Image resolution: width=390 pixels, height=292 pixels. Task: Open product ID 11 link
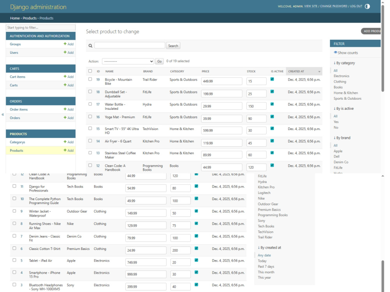coord(22,186)
